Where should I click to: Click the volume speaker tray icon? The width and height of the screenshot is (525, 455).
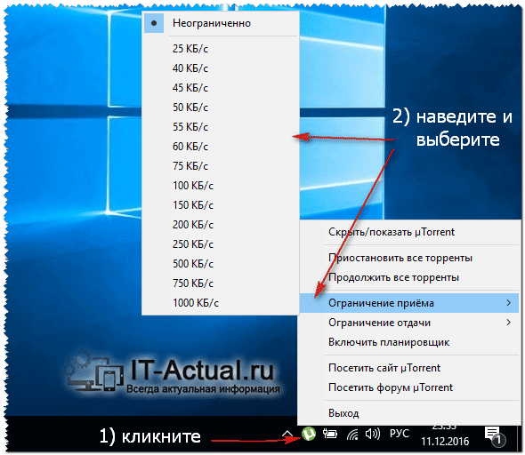[372, 434]
